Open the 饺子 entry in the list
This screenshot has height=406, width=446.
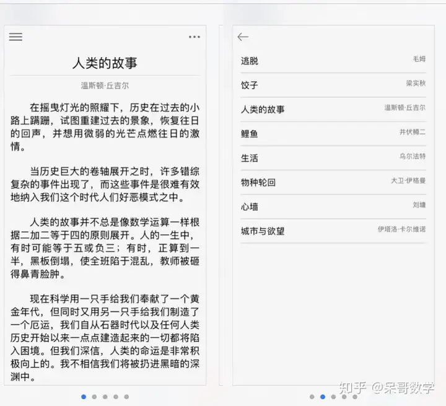(x=250, y=85)
